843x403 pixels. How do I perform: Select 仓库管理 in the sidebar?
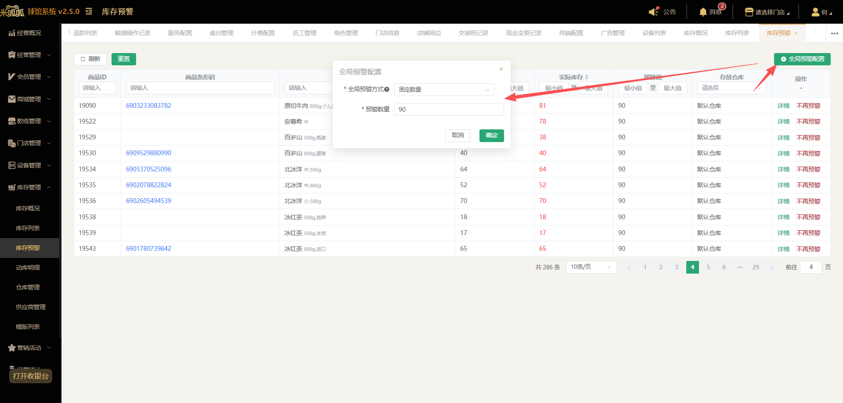[x=28, y=287]
